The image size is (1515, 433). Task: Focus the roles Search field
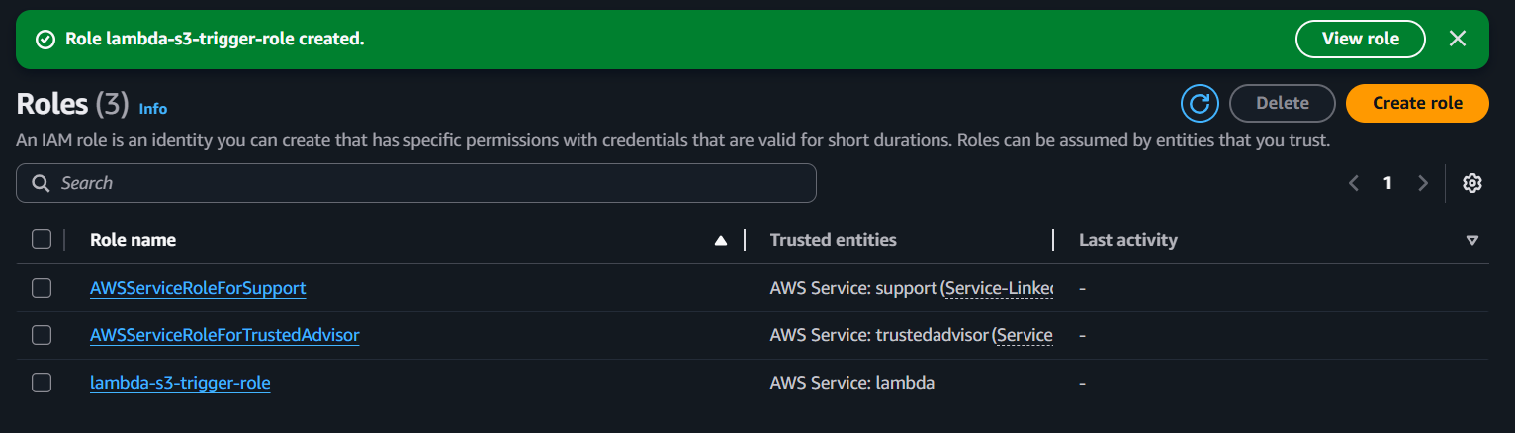coord(416,183)
